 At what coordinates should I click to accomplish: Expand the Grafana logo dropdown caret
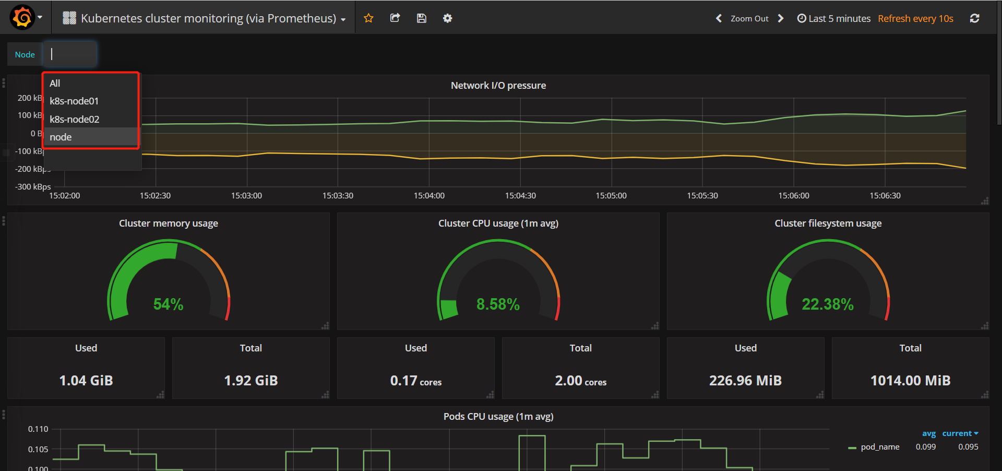(40, 17)
